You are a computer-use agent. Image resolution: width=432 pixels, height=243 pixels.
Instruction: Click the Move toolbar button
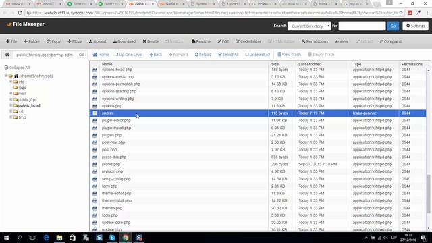point(75,41)
